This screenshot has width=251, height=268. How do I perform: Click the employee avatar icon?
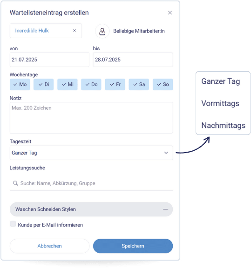pos(102,31)
